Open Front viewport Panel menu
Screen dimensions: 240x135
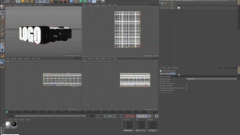(115, 58)
